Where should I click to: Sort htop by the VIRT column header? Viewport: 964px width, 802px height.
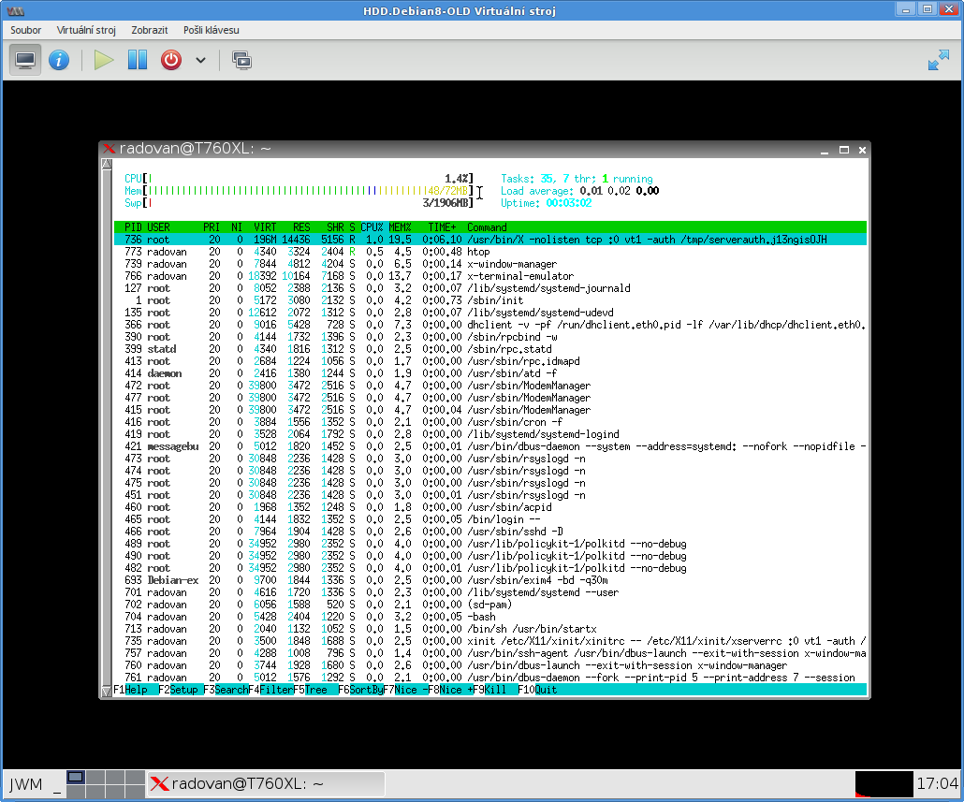click(265, 227)
